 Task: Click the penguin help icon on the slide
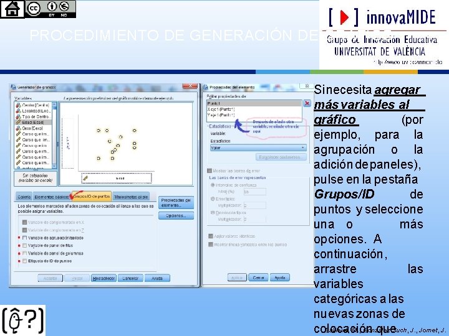coord(23,320)
